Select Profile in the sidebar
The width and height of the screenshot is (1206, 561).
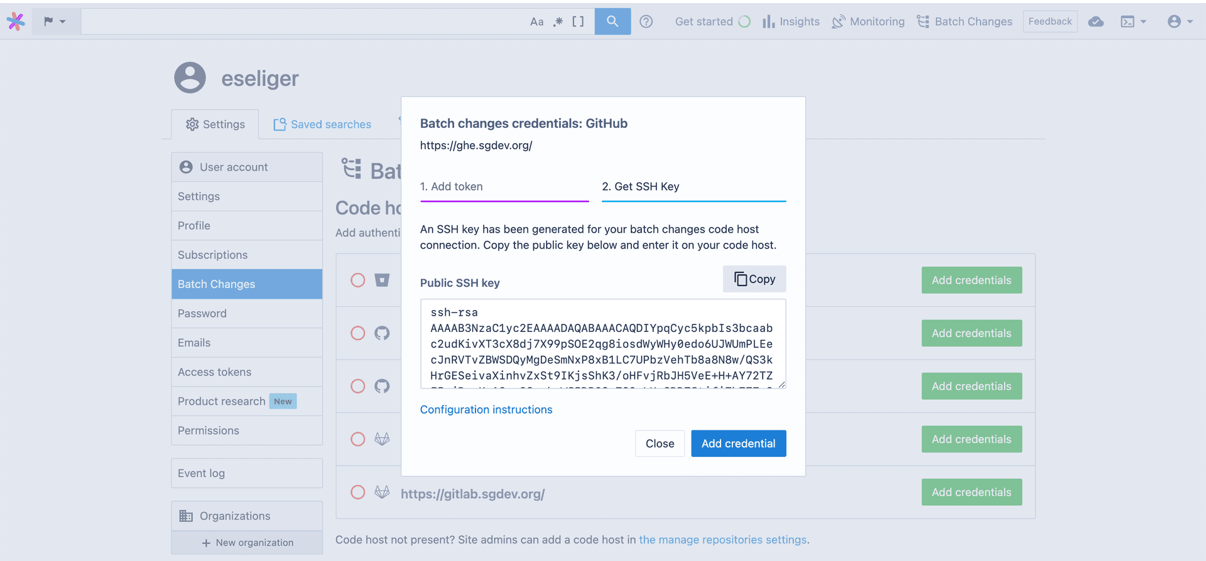coord(247,225)
